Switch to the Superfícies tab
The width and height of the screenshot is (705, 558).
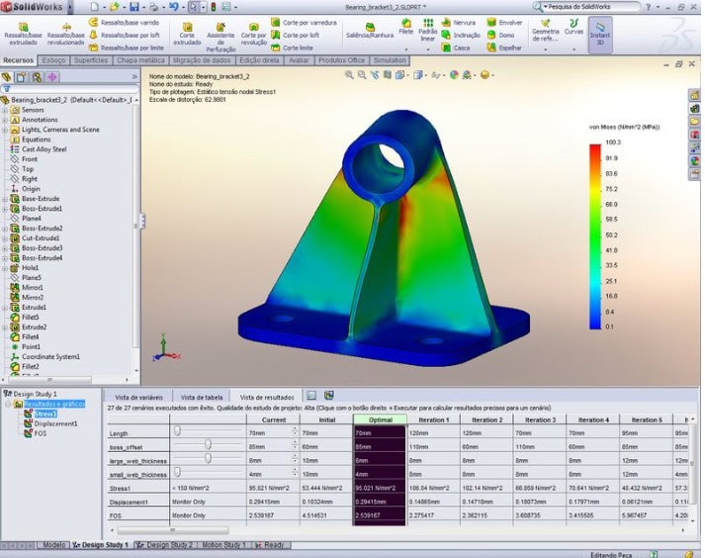tap(91, 60)
